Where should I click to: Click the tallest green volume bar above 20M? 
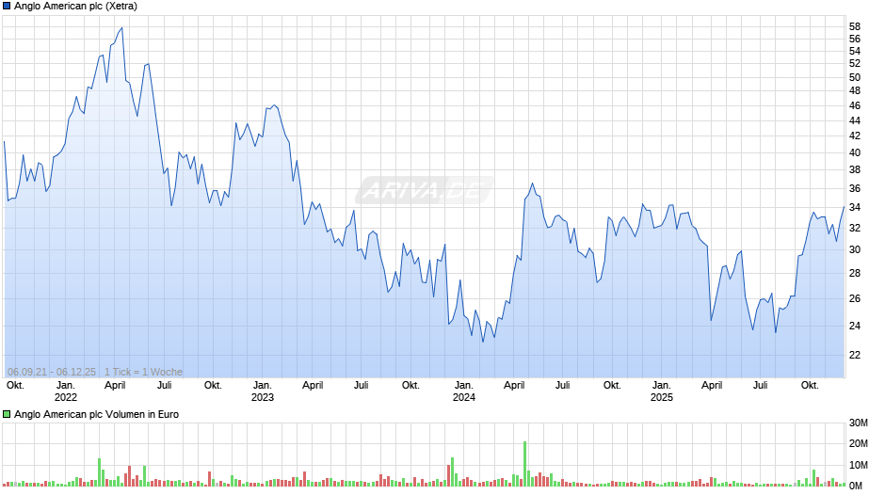pos(524,463)
